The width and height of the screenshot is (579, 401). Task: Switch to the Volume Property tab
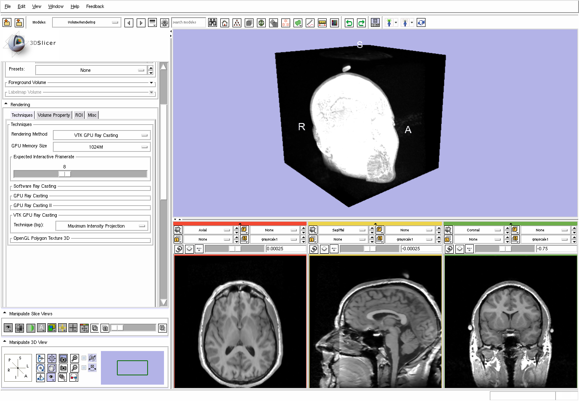[x=53, y=115]
